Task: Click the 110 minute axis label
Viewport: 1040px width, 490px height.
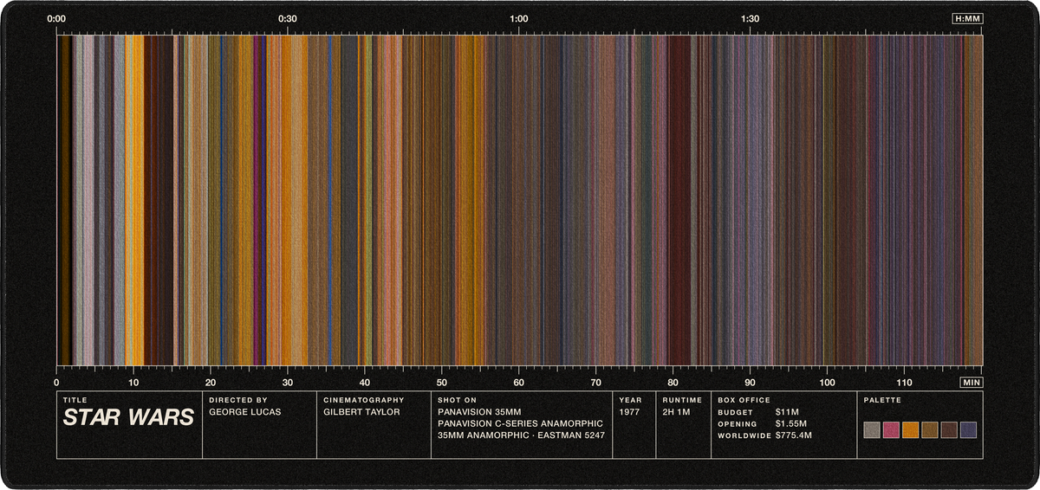Action: point(905,382)
